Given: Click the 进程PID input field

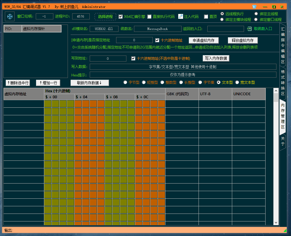Looking at the screenshot, I should 81,16.
